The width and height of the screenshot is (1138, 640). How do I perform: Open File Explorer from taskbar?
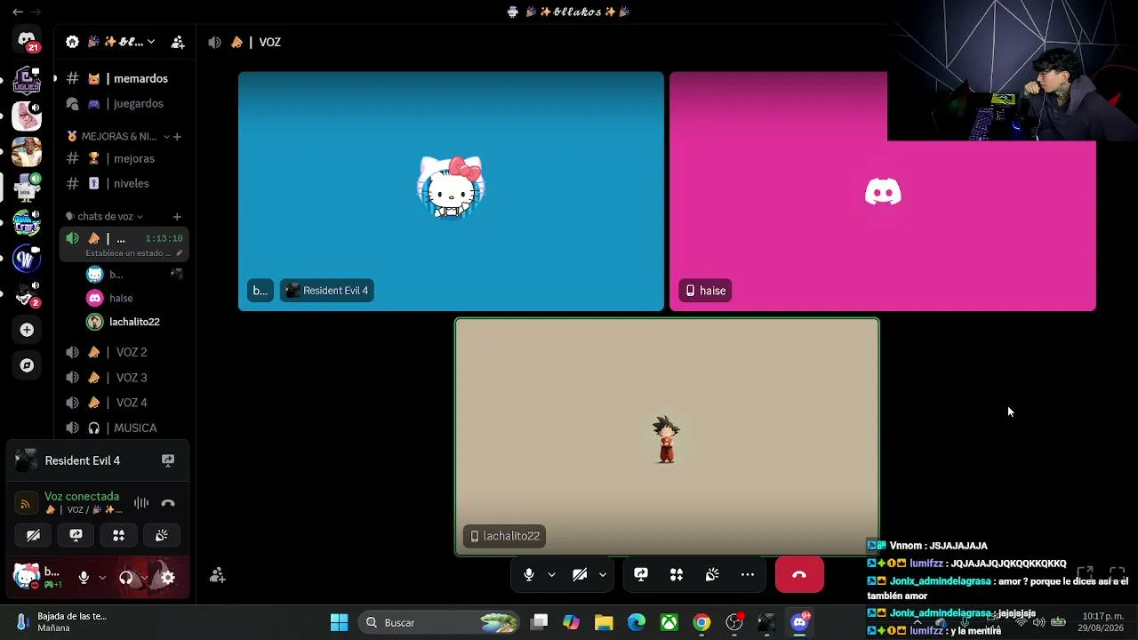point(604,622)
